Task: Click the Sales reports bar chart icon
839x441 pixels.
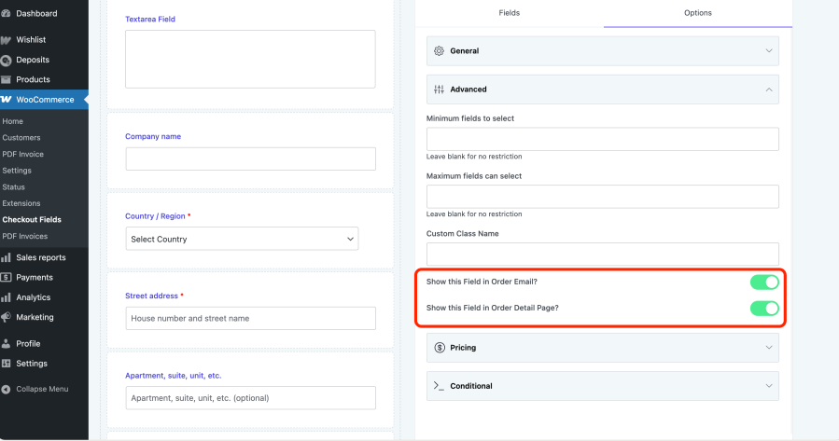Action: click(7, 257)
